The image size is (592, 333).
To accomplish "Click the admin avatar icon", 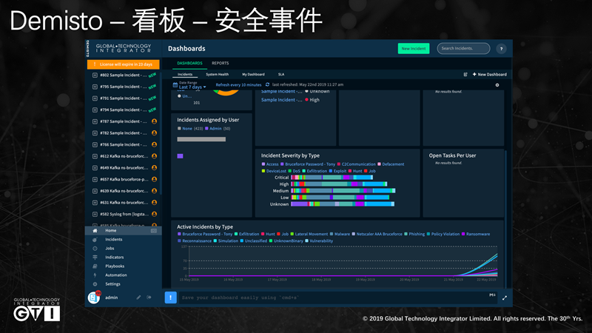I will click(x=94, y=297).
